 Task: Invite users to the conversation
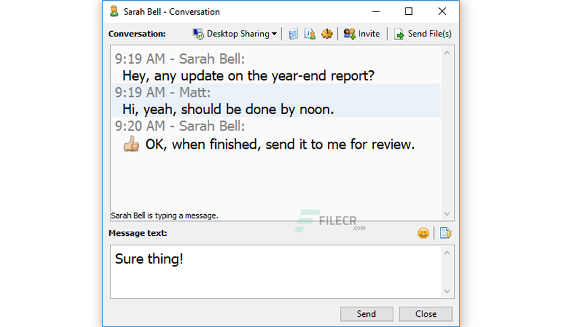coord(362,34)
